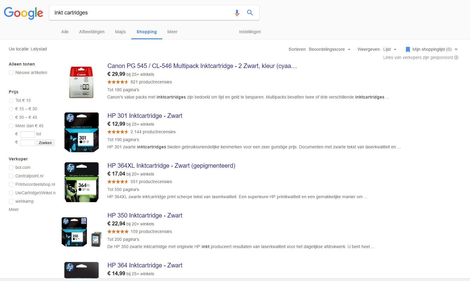Click '551 productrecensies' for HP 364XL
Screen dimensions: 470x281
tap(151, 182)
